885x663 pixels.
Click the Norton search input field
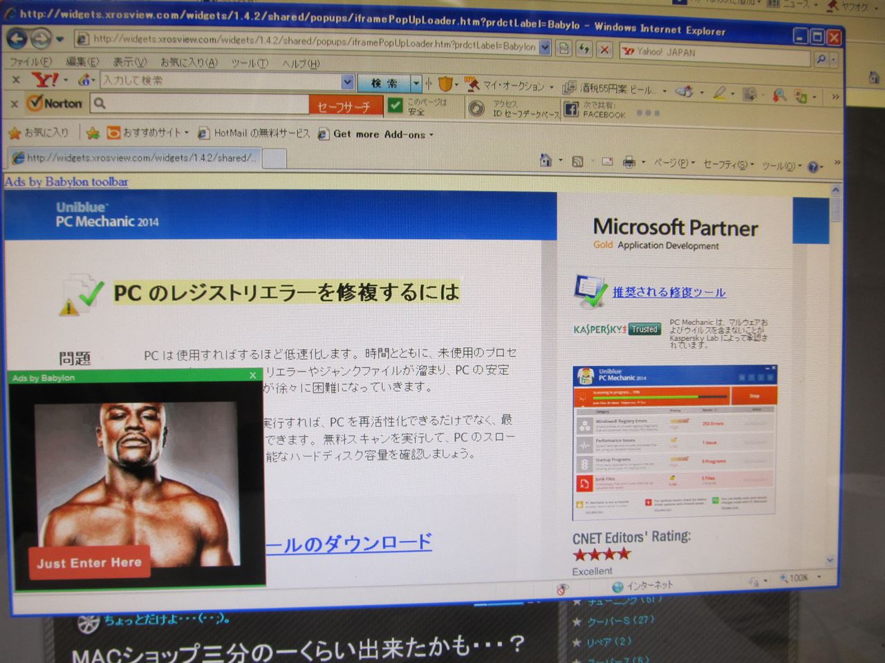coord(200,104)
